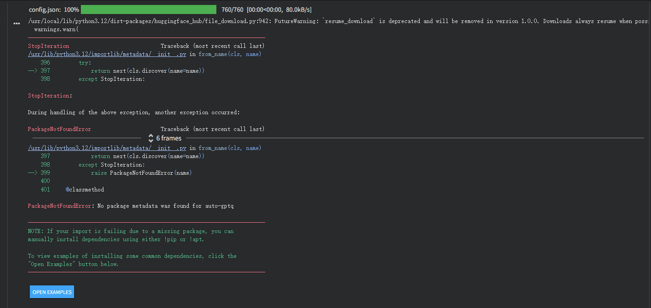Image resolution: width=651 pixels, height=308 pixels.
Task: Click the '@classmethod' decorator line
Action: 85,190
